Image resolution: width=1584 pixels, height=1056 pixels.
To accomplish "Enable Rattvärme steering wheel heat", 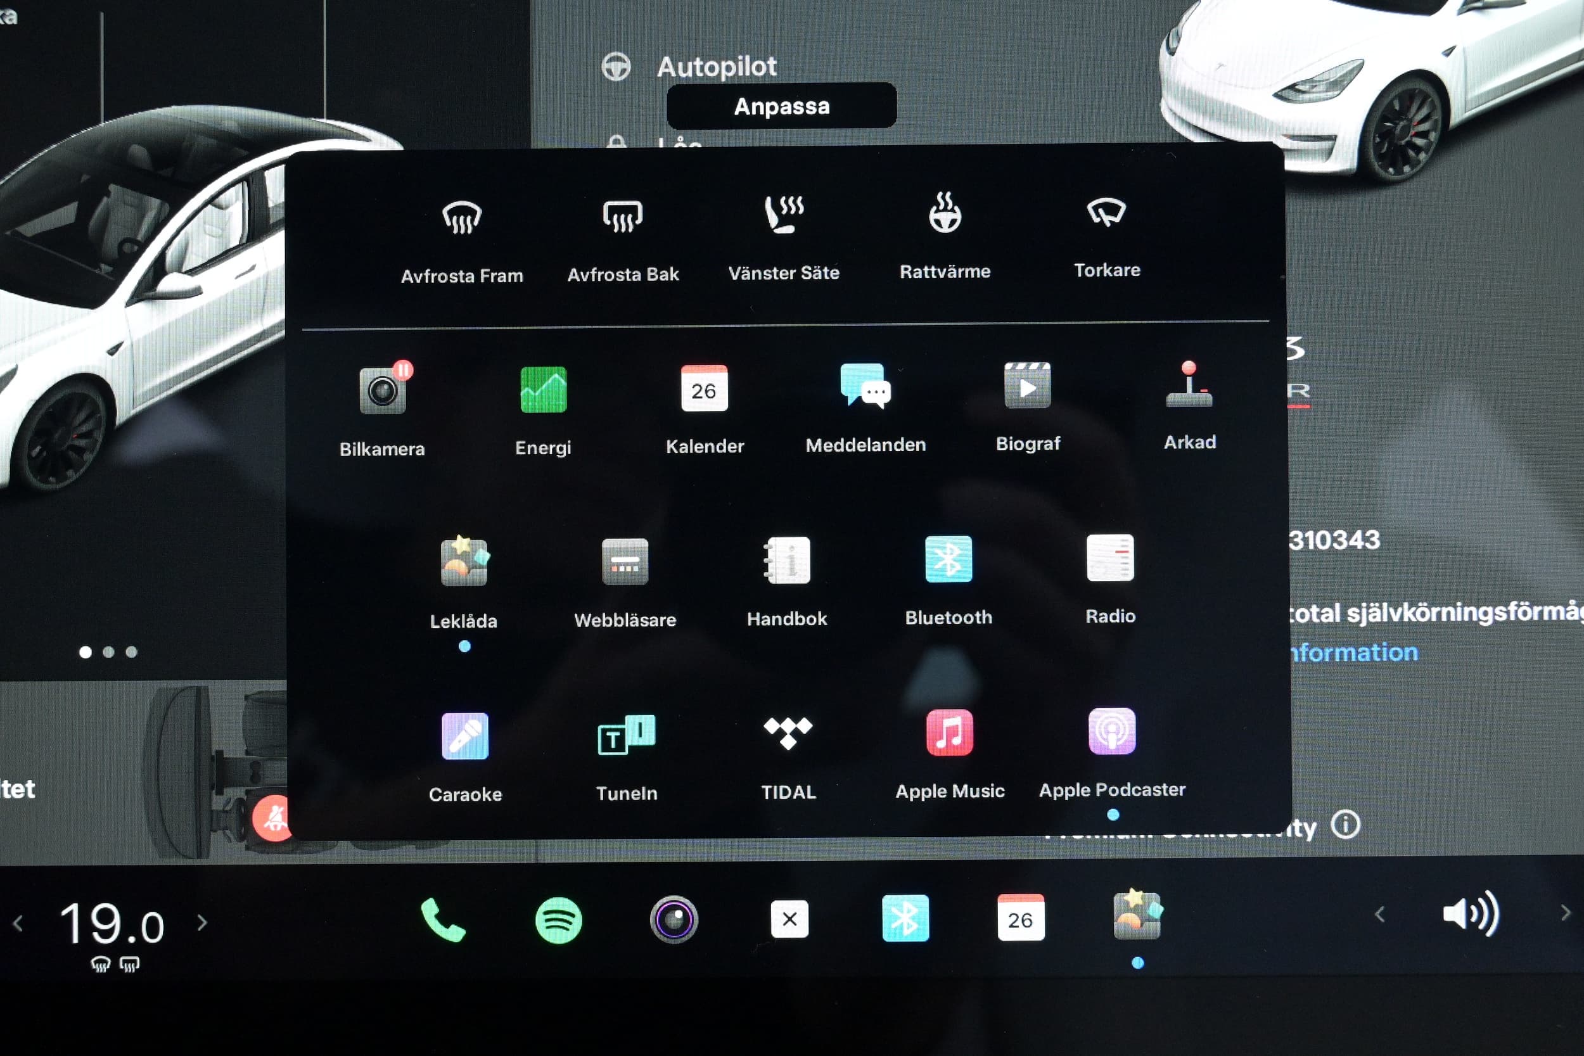I will coord(945,236).
